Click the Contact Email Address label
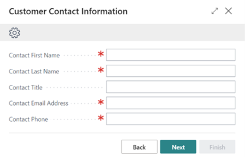The height and width of the screenshot is (157, 245). point(39,103)
